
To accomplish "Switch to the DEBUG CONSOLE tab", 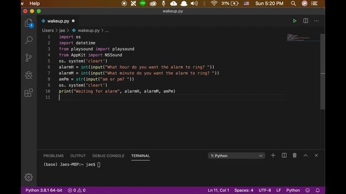I will pos(108,156).
